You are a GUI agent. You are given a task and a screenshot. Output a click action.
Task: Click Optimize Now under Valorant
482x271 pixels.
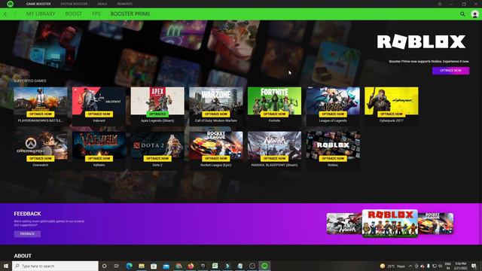99,114
